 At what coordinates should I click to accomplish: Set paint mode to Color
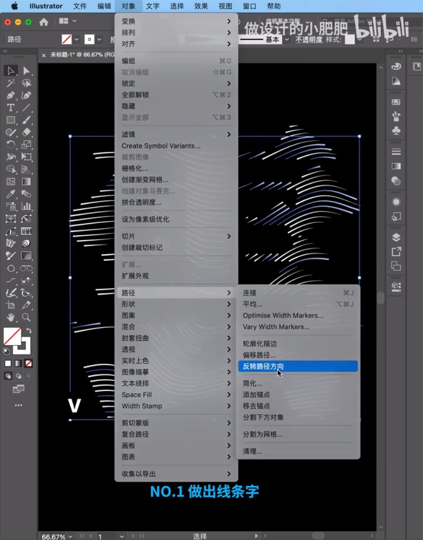click(8, 364)
